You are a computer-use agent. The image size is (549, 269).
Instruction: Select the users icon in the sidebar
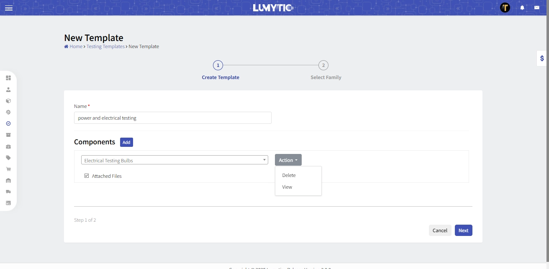pyautogui.click(x=8, y=89)
